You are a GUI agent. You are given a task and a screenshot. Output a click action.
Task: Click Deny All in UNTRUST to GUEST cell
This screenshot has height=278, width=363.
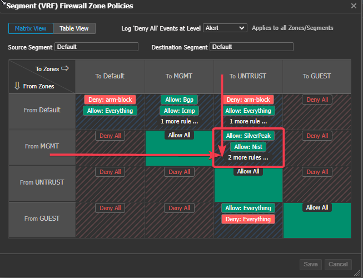click(x=317, y=172)
